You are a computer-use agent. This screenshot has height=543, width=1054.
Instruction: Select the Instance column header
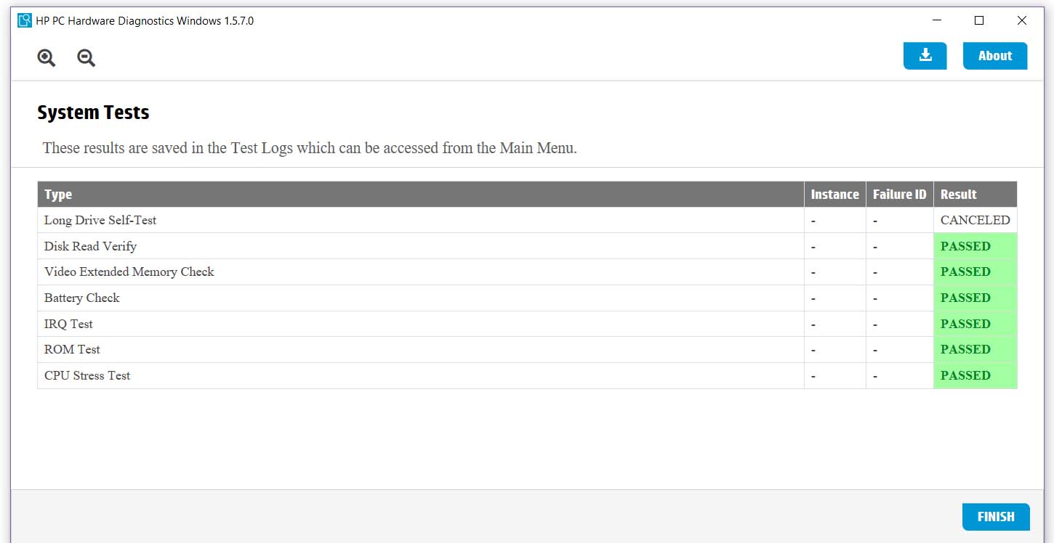pos(834,195)
